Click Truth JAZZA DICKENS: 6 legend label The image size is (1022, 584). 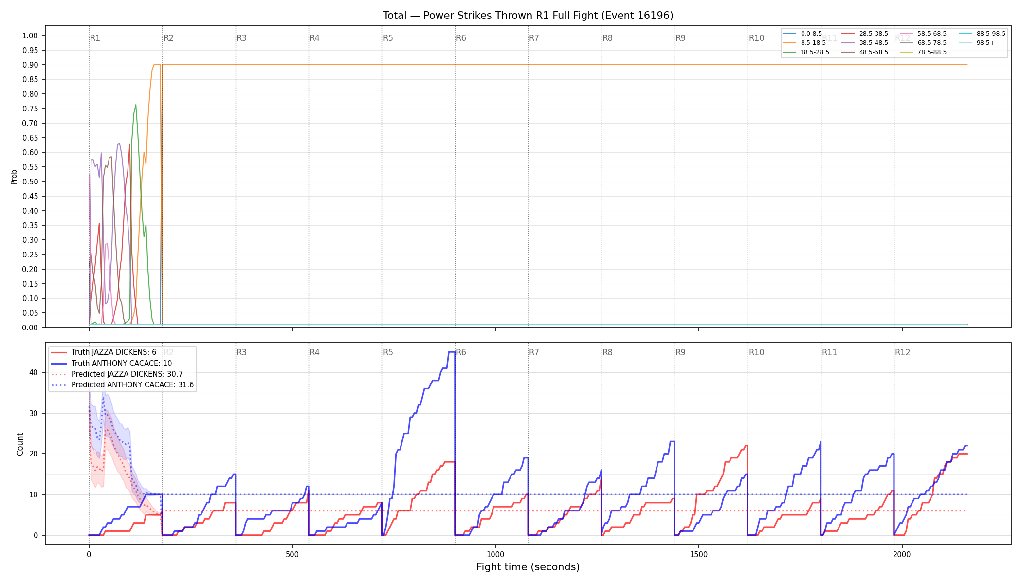click(114, 352)
